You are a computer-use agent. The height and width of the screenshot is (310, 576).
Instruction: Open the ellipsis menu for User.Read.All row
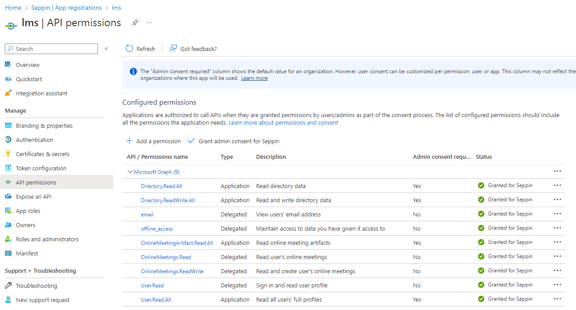(x=557, y=299)
